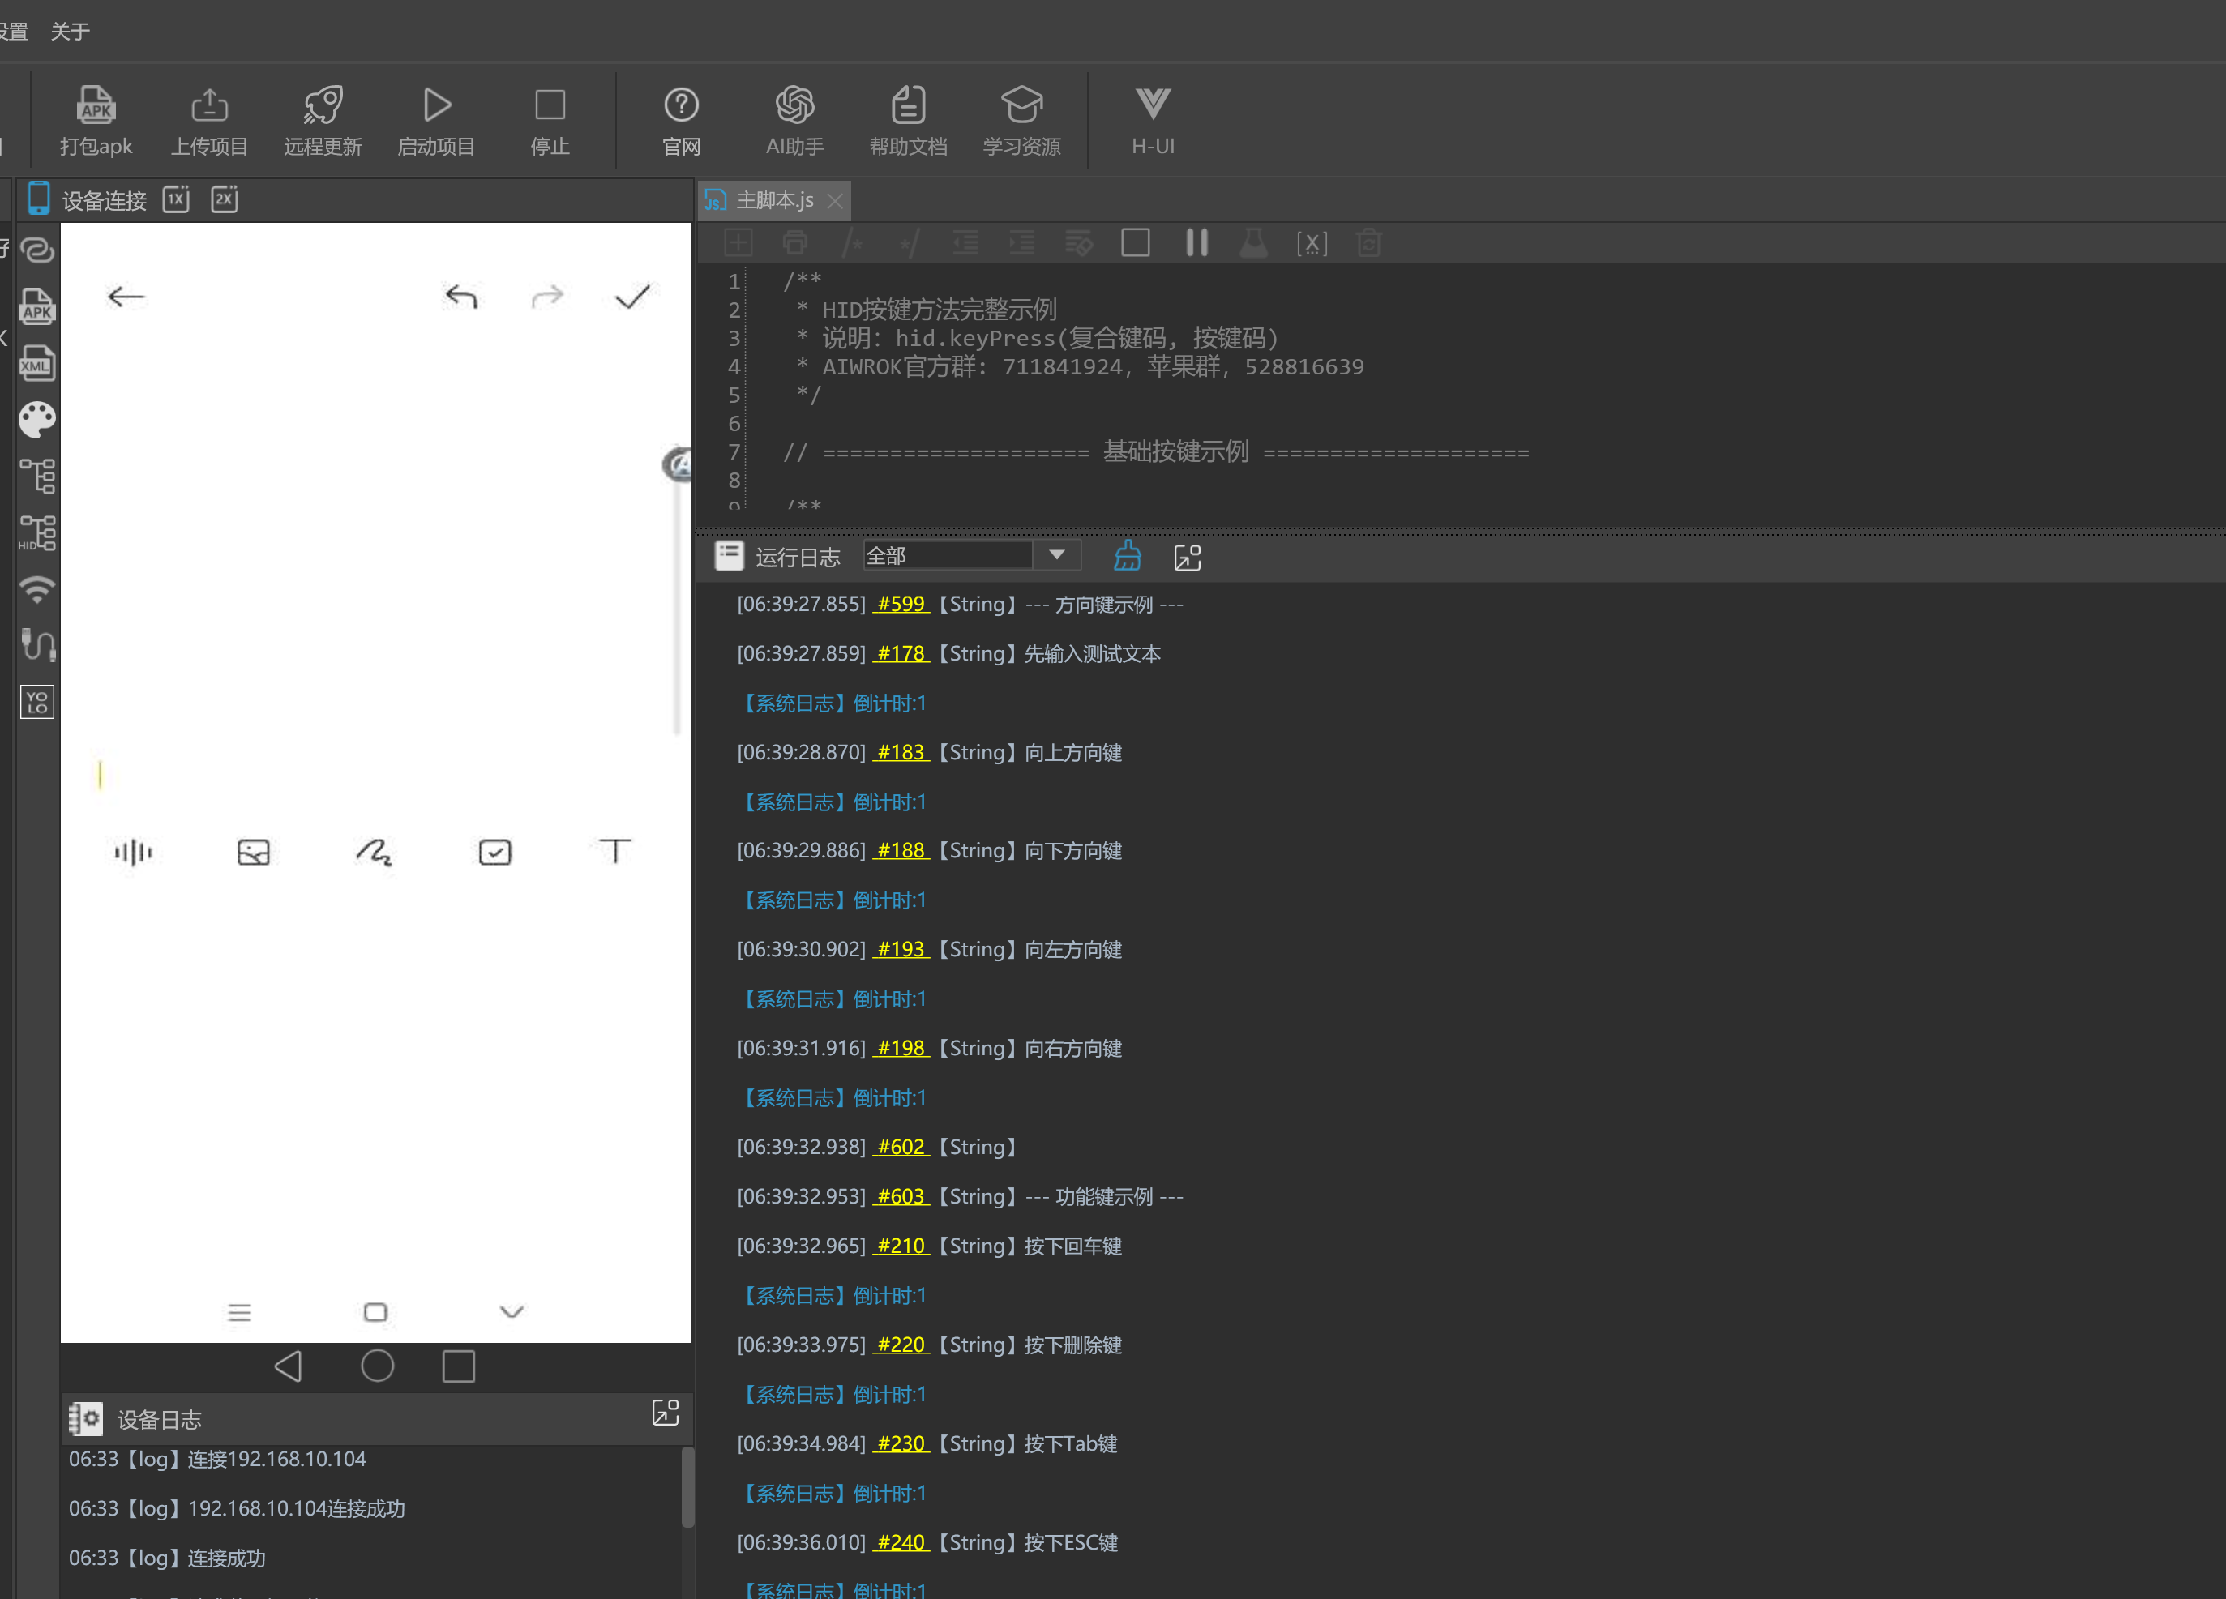Screen dimensions: 2226x1599
Task: Clear the run log with broom icon
Action: [x=1128, y=556]
